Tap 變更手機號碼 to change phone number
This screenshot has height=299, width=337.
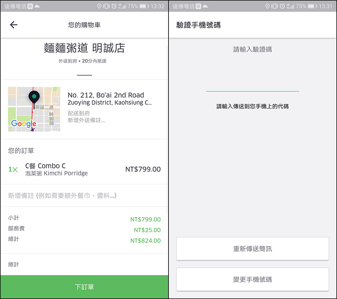tap(252, 279)
